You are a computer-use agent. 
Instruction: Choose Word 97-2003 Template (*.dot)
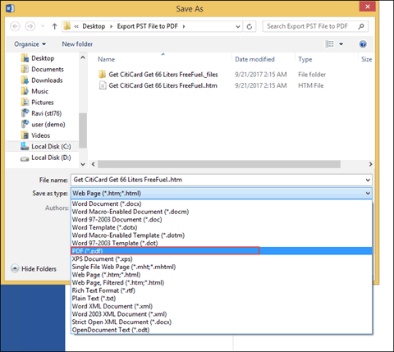(x=222, y=243)
